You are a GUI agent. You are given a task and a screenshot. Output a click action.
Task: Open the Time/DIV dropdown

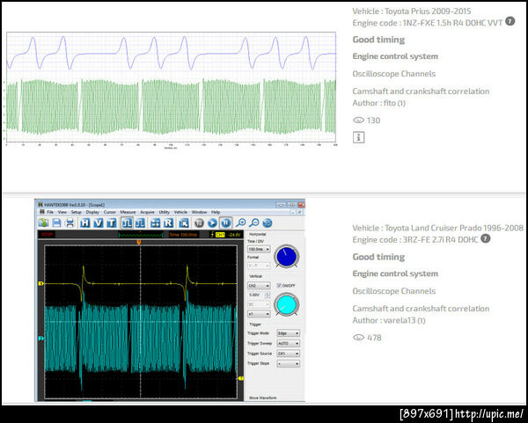pyautogui.click(x=259, y=250)
